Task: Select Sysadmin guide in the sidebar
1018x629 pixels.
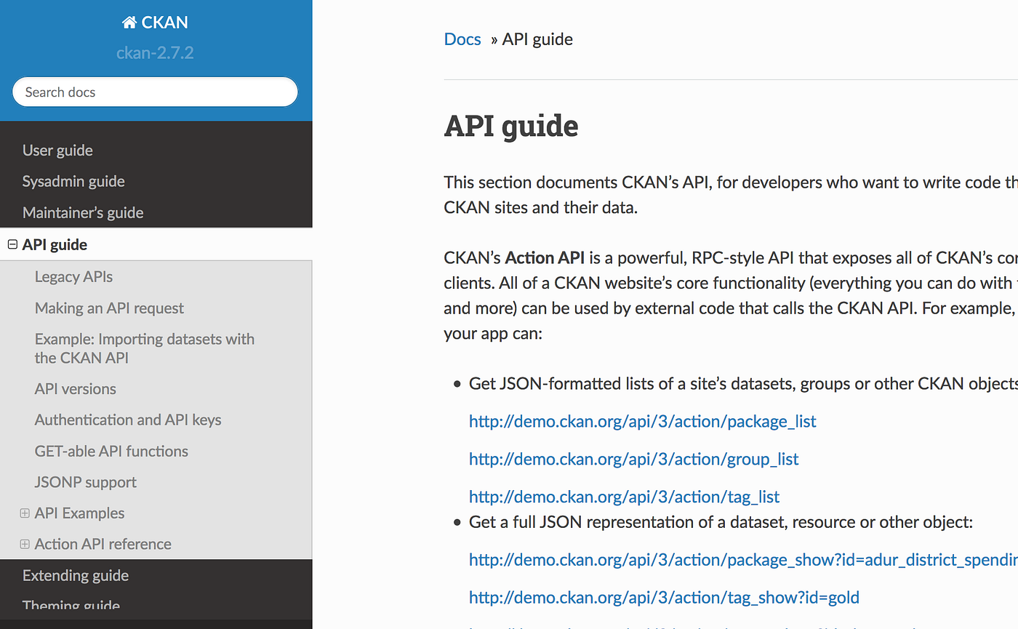Action: point(73,181)
